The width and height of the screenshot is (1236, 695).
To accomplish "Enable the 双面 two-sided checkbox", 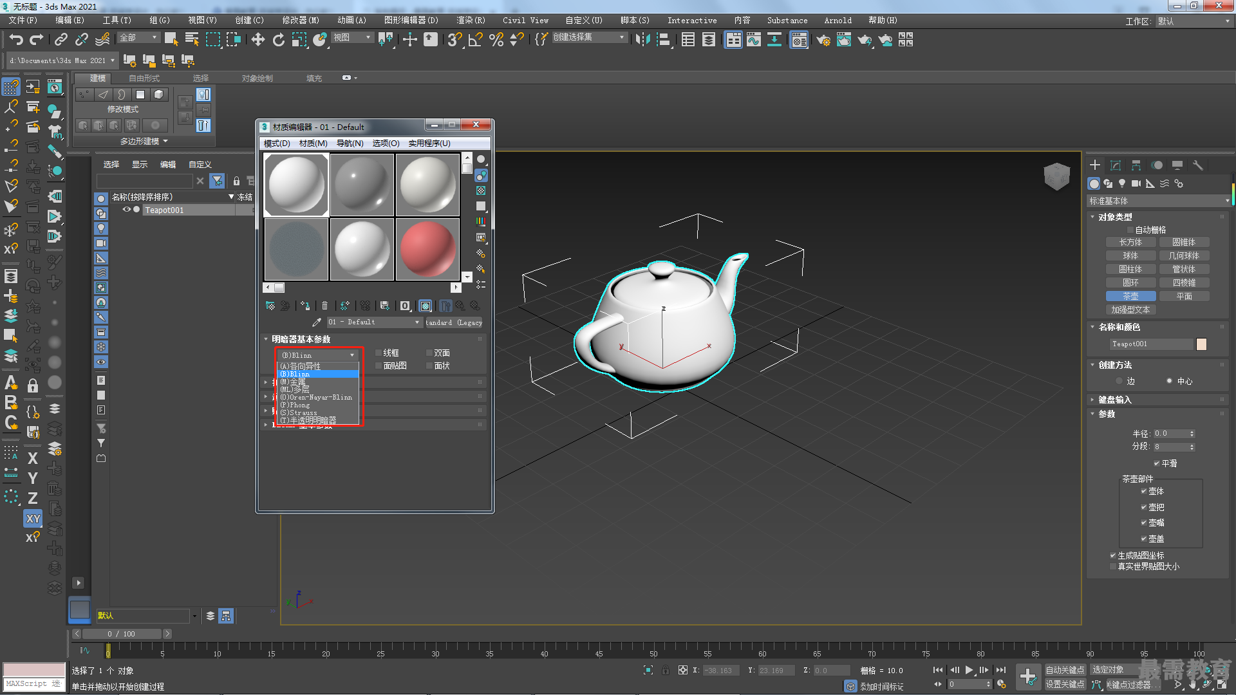I will tap(429, 353).
